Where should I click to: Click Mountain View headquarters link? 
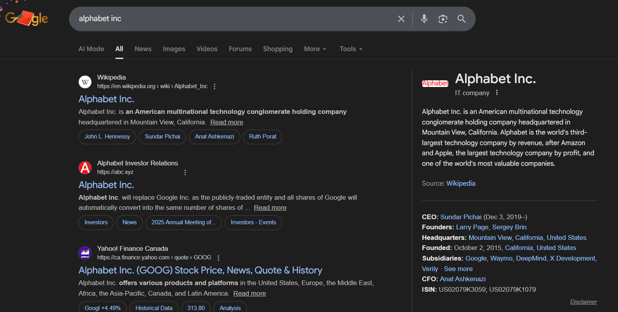(490, 238)
